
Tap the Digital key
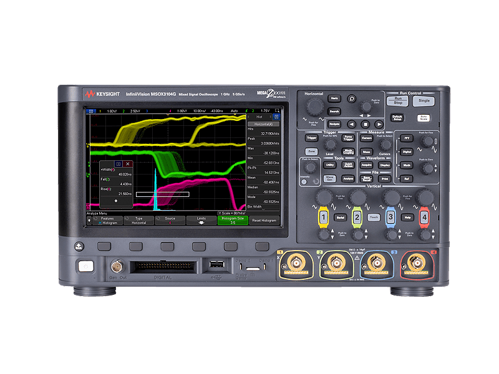(x=407, y=151)
